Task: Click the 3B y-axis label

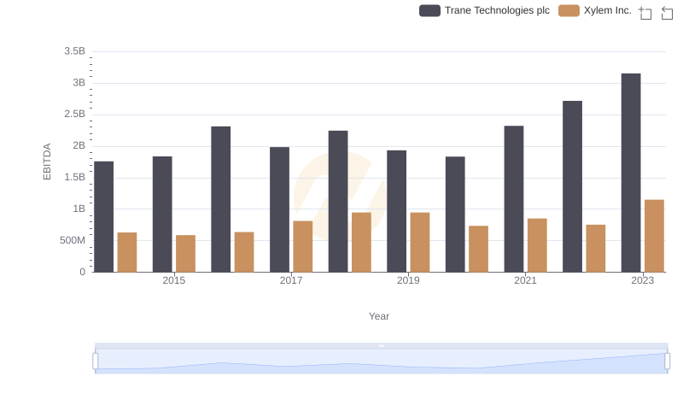Action: [79, 83]
